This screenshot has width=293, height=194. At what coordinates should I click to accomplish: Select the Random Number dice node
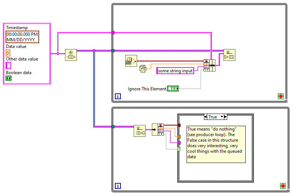pyautogui.click(x=143, y=69)
